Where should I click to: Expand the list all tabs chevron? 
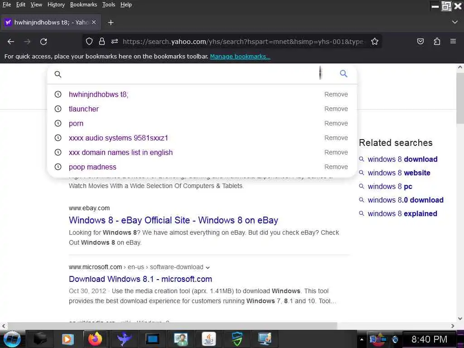(455, 22)
